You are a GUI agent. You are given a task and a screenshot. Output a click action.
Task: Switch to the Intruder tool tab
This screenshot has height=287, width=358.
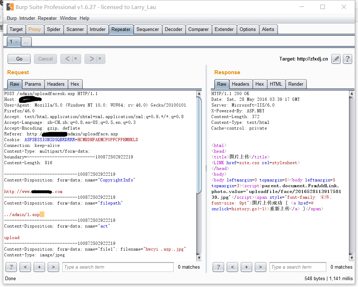[x=97, y=30]
